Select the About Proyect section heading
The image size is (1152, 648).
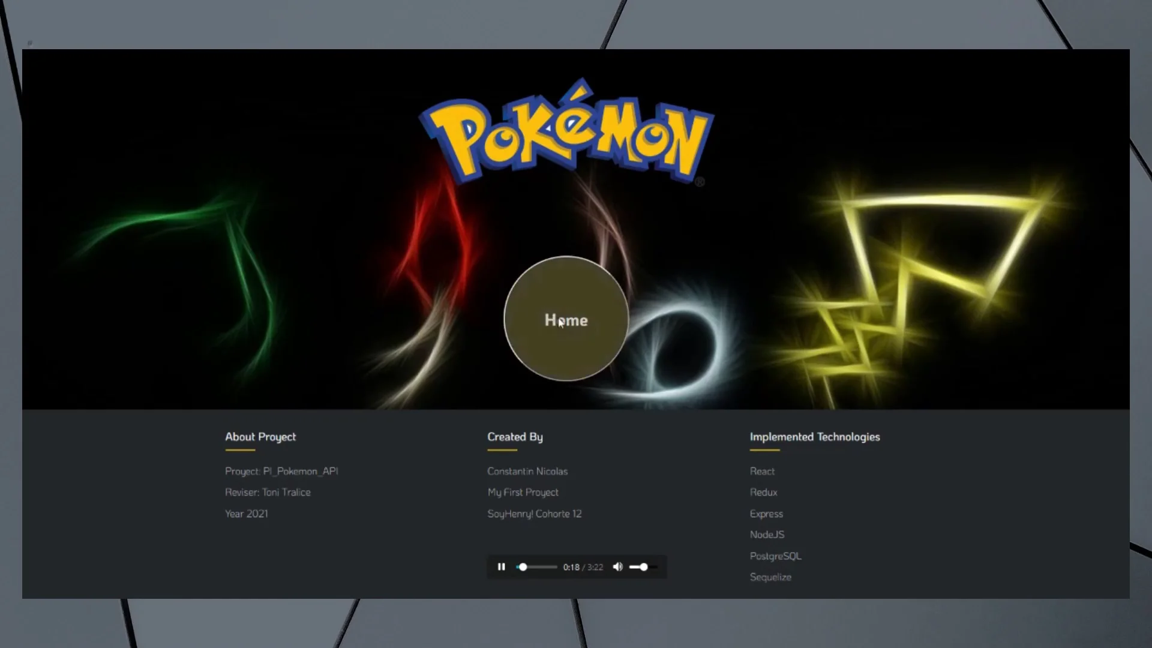[260, 437]
